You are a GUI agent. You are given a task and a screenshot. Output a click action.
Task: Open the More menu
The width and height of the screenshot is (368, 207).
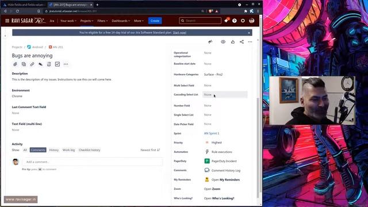[x=139, y=21]
